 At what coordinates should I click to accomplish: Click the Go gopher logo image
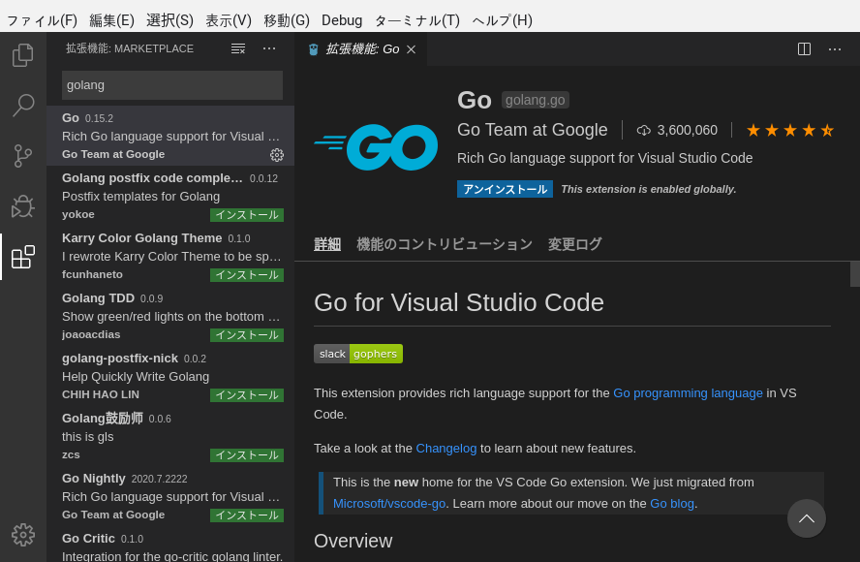pyautogui.click(x=376, y=146)
